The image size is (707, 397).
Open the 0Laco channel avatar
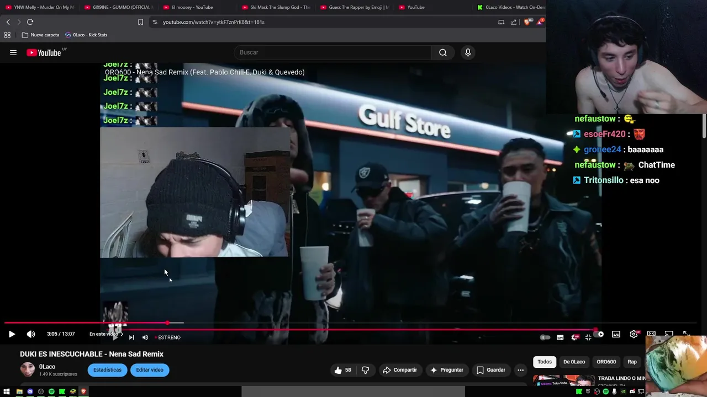coord(27,369)
